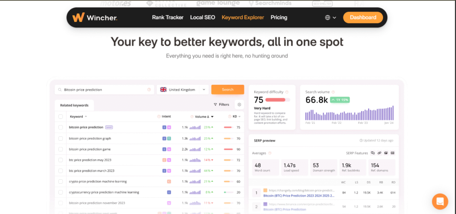Click intent badge for crypto price prediction machine learning
Image resolution: width=456 pixels, height=214 pixels.
169,182
